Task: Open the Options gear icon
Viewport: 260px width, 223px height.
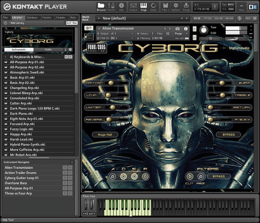Action: coord(176,7)
